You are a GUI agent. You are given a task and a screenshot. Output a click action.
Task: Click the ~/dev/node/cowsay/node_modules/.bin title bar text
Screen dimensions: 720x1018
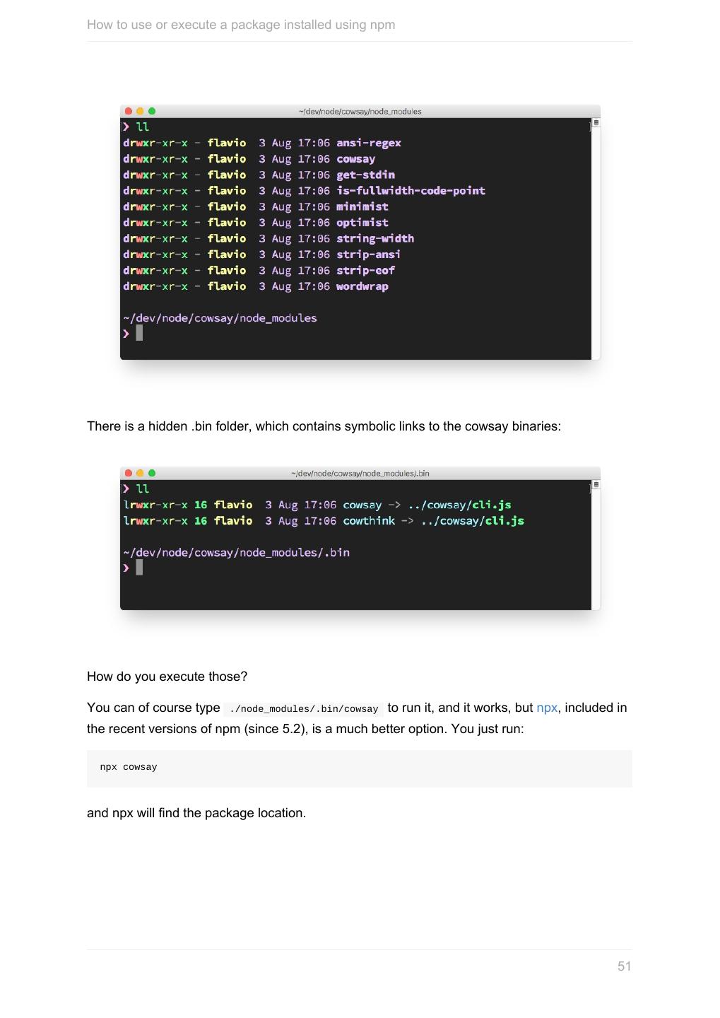(360, 474)
